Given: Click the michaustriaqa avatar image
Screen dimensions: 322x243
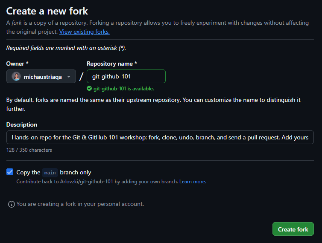Looking at the screenshot, I should click(x=16, y=76).
